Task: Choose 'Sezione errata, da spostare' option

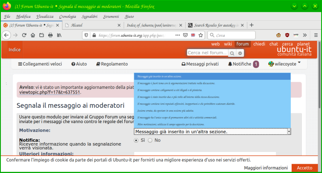Action: point(212,111)
